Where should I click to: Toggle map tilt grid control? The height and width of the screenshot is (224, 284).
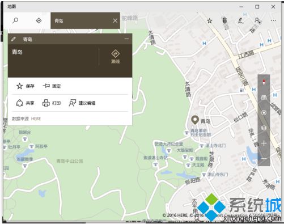tap(264, 98)
